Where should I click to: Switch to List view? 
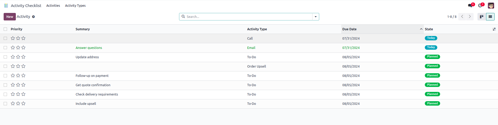490,17
